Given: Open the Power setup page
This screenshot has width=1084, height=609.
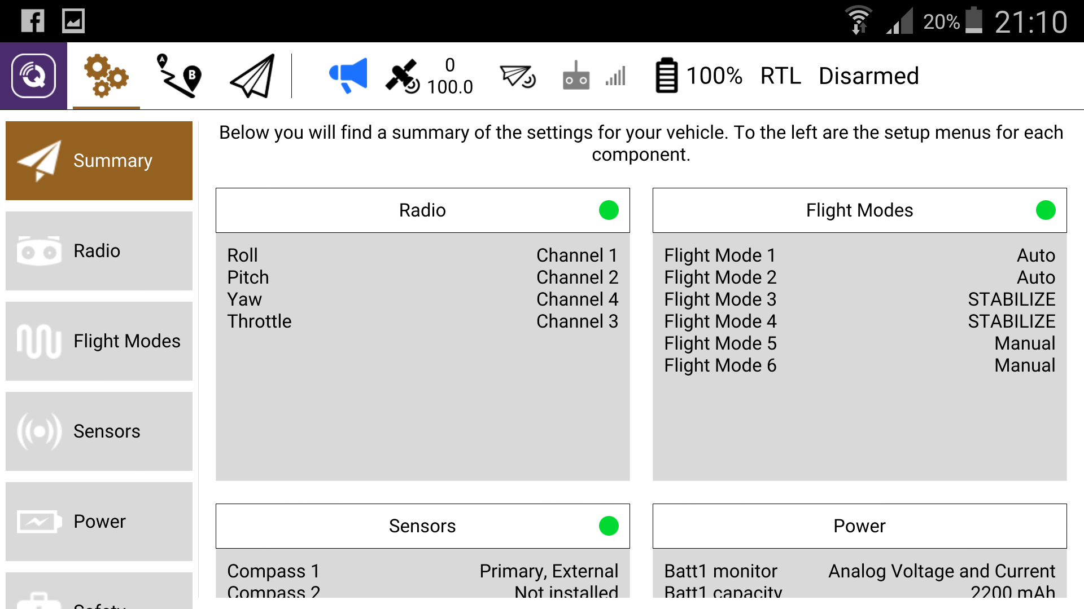Looking at the screenshot, I should [x=99, y=522].
